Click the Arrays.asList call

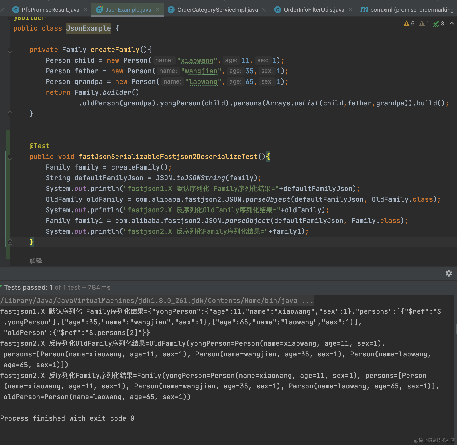[x=292, y=103]
